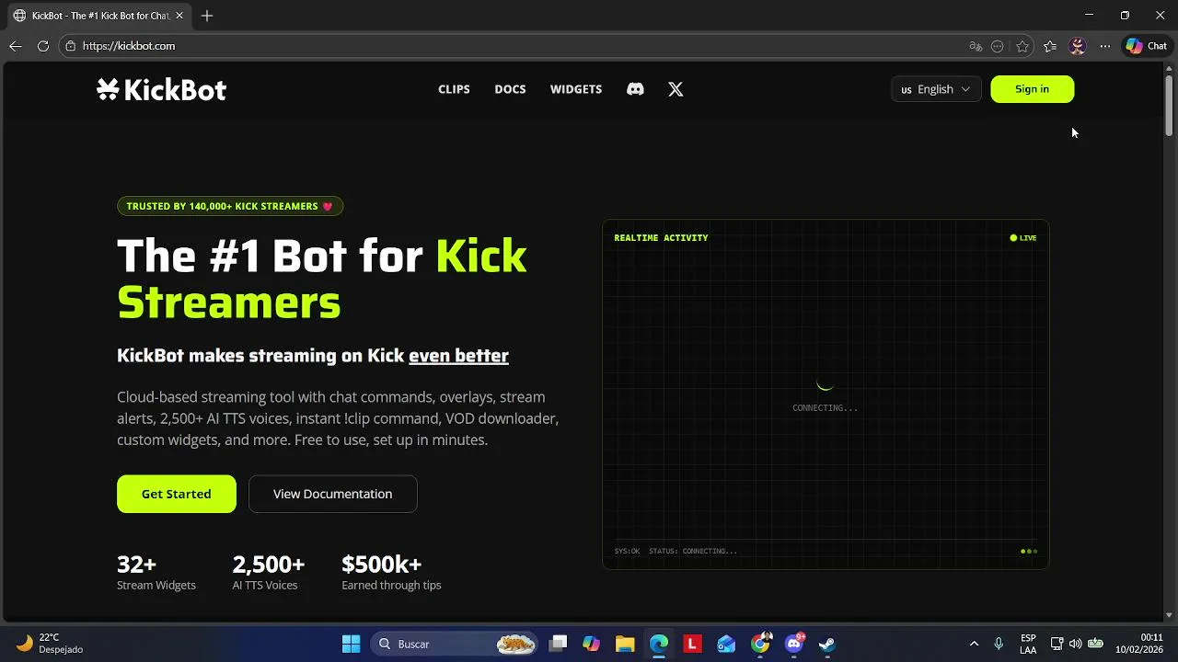Click the '32+' Stream Widgets stat

[x=156, y=572]
